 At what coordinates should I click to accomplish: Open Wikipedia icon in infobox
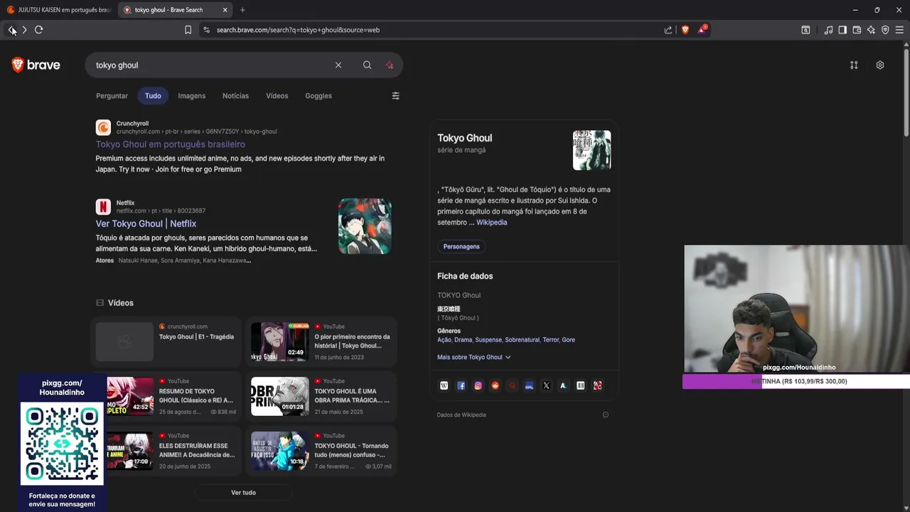[x=444, y=385]
